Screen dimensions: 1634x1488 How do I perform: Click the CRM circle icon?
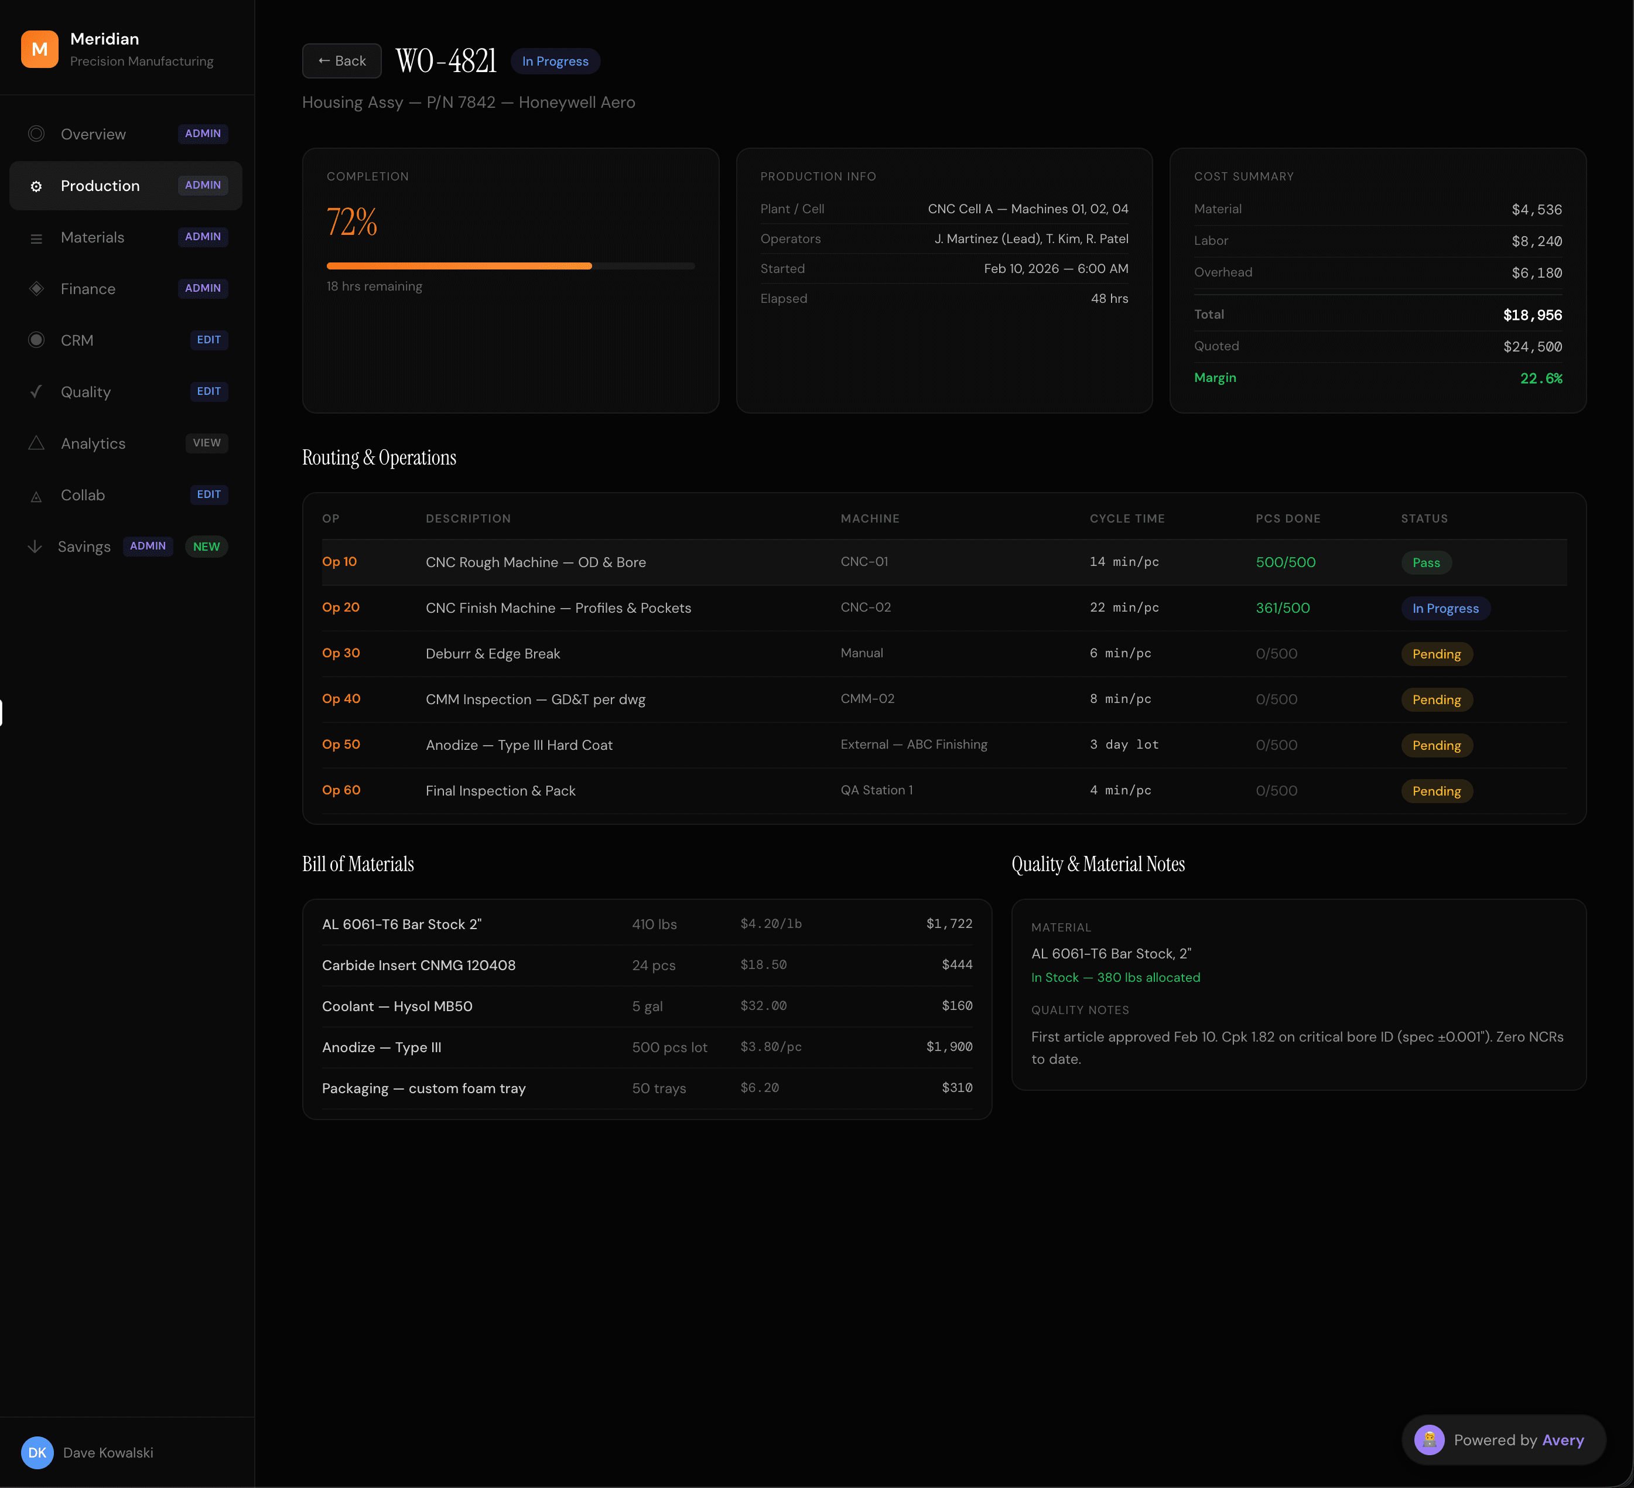[x=36, y=340]
